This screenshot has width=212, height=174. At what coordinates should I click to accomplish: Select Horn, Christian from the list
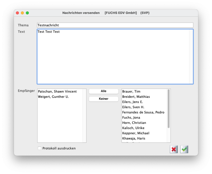pyautogui.click(x=134, y=123)
